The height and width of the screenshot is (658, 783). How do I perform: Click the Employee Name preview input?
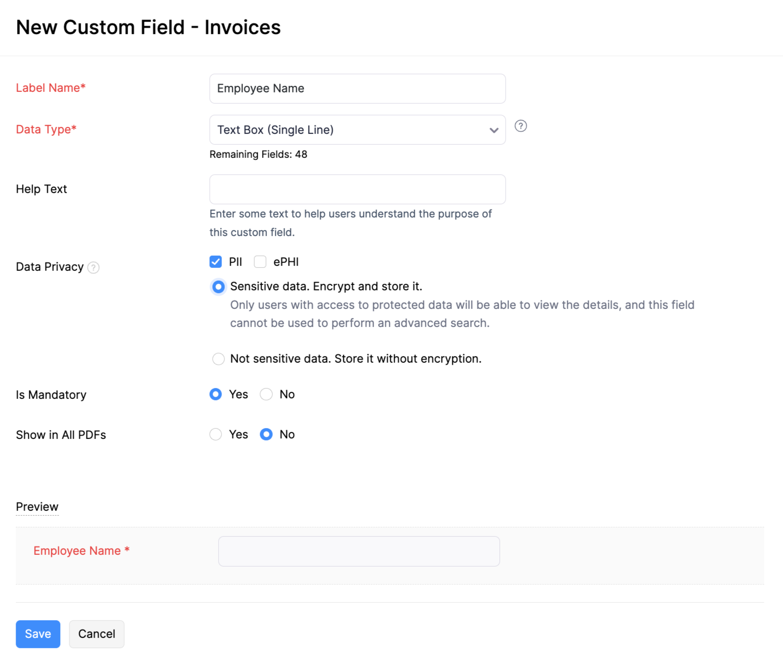point(359,551)
